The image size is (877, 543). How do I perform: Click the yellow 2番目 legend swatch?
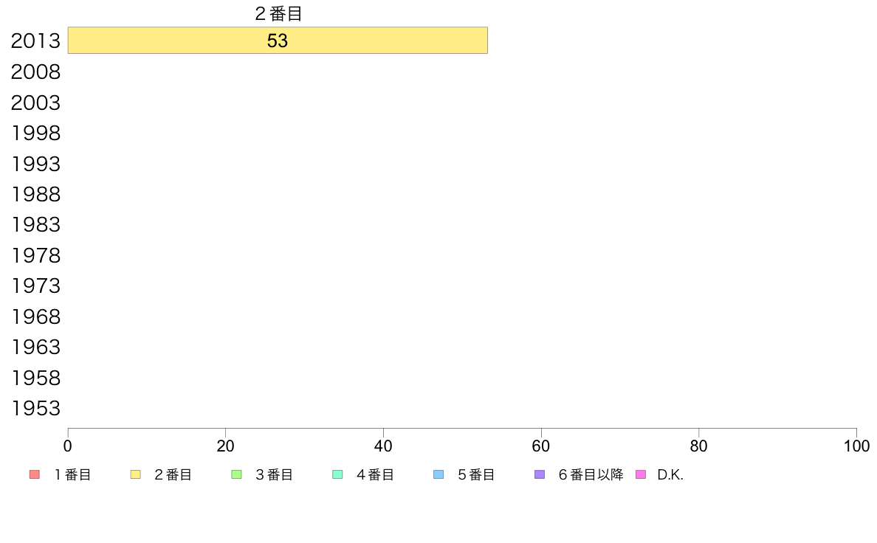pos(135,475)
